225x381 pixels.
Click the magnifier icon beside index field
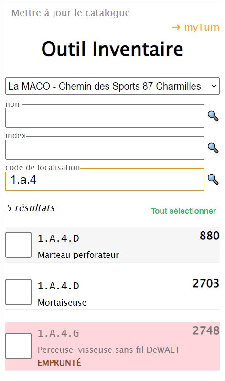pyautogui.click(x=213, y=148)
